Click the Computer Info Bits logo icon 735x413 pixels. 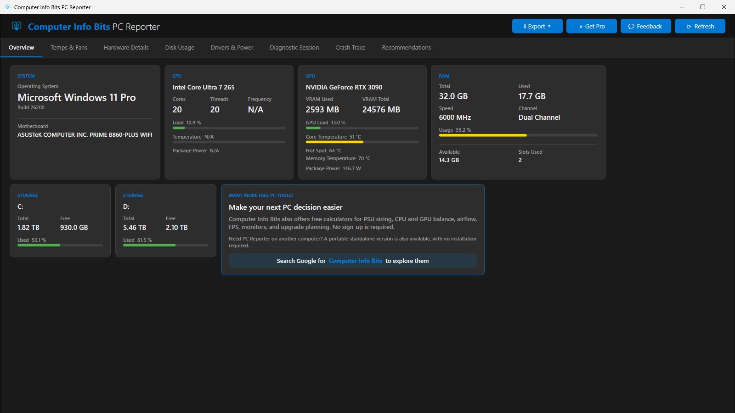[17, 26]
